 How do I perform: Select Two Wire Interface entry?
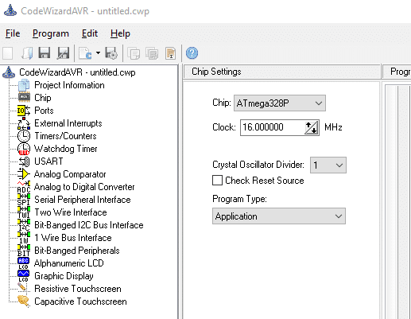coord(71,212)
